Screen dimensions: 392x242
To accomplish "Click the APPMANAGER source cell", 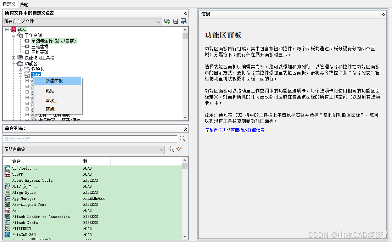I will [94, 198].
